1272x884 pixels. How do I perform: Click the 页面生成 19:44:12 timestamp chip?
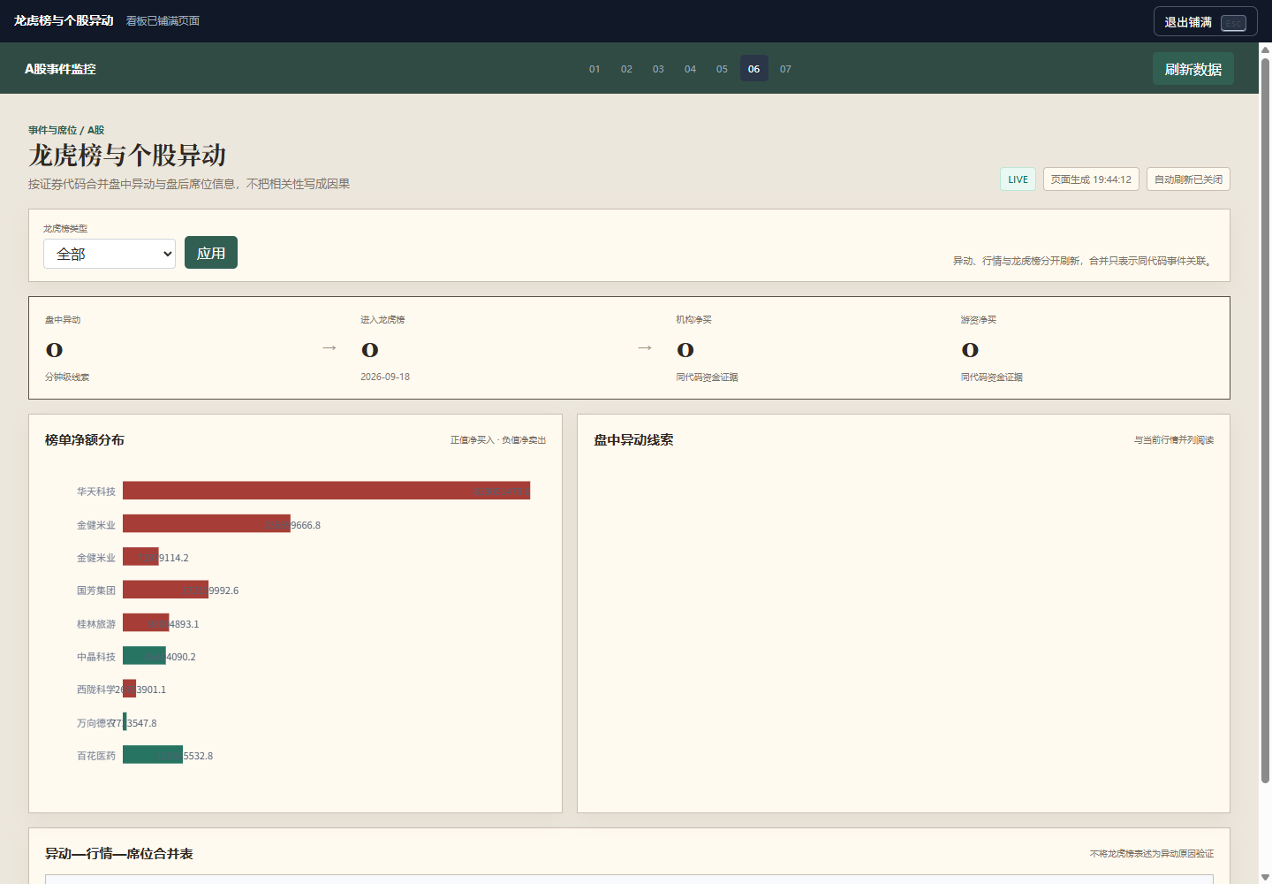click(x=1091, y=179)
